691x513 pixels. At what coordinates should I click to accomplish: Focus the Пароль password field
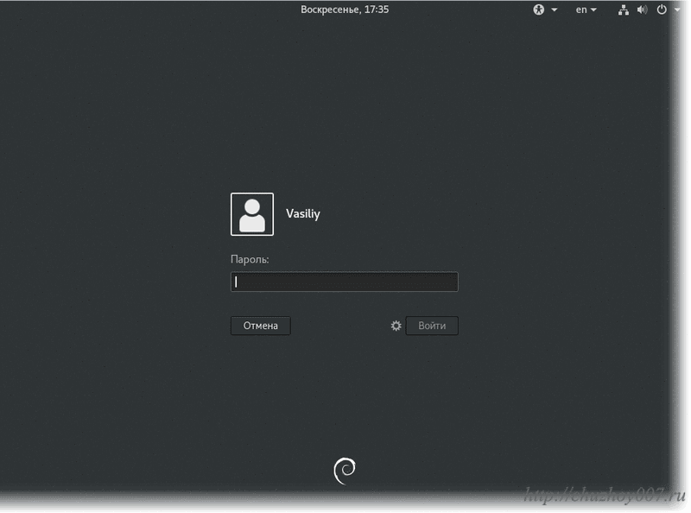[344, 282]
